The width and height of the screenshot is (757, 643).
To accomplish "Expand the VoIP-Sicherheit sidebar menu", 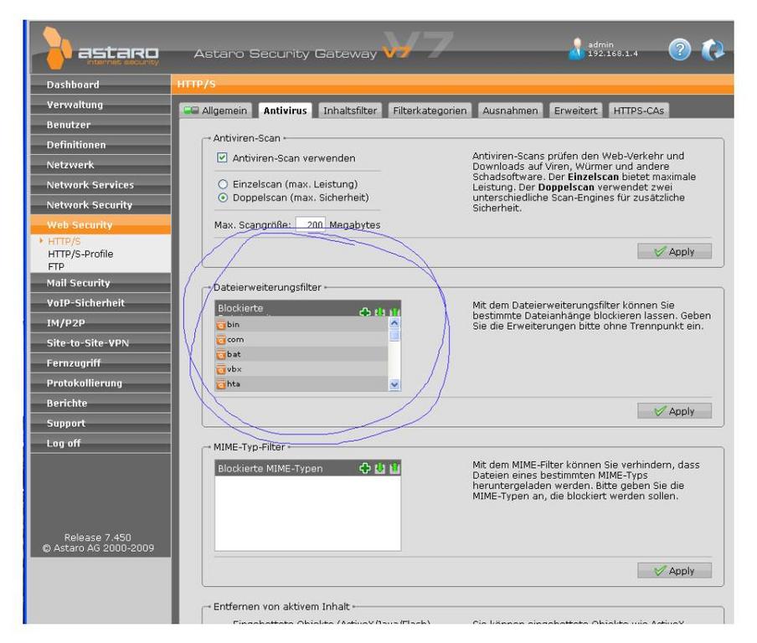I will pyautogui.click(x=100, y=303).
